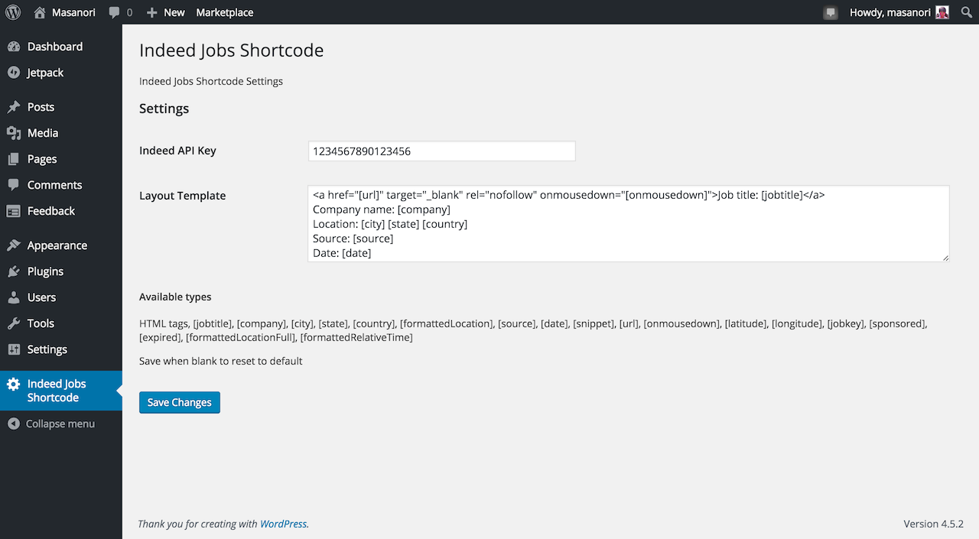
Task: Focus the Layout Template text area
Action: 628,223
